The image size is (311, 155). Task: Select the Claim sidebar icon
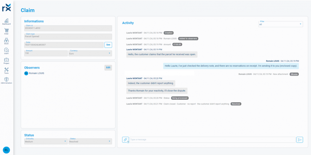point(6,51)
